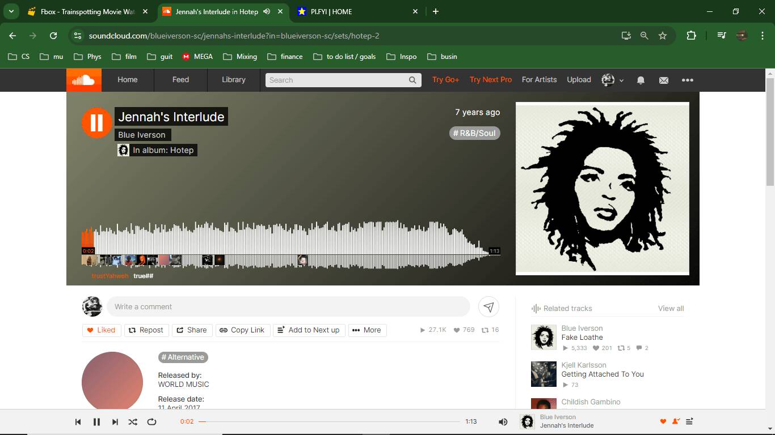View site information icon beside the URL
Image resolution: width=775 pixels, height=435 pixels.
[78, 36]
